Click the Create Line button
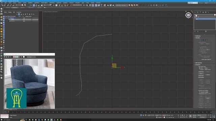 click(201, 72)
